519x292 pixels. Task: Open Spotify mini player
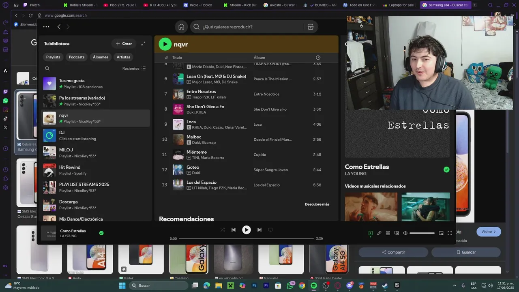pyautogui.click(x=441, y=233)
